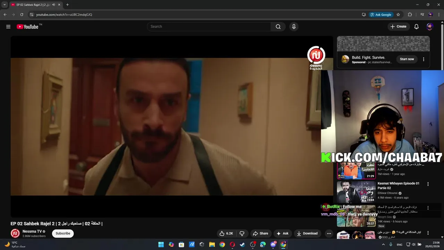This screenshot has height=250, width=444.
Task: Dislike the video
Action: [242, 233]
